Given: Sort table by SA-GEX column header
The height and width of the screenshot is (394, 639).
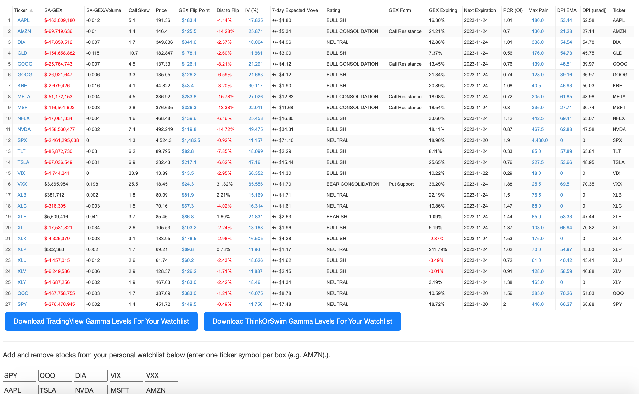Looking at the screenshot, I should [x=53, y=10].
